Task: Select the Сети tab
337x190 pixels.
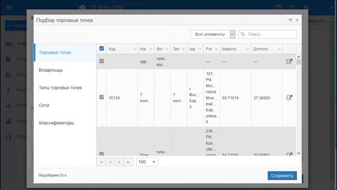Action: pyautogui.click(x=65, y=106)
